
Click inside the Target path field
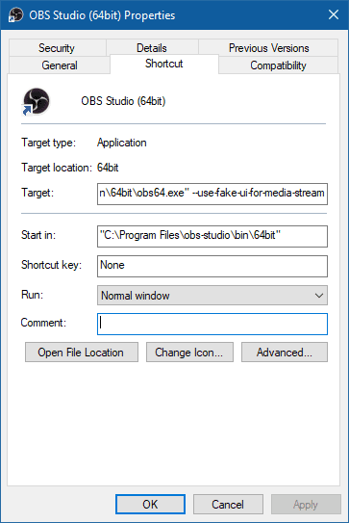[x=212, y=194]
